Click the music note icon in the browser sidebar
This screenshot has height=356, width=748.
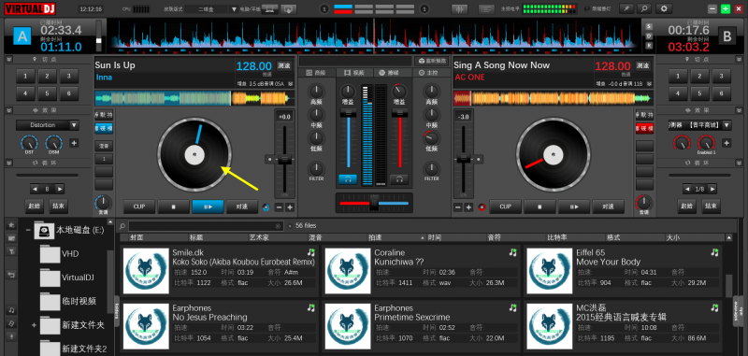(11, 310)
